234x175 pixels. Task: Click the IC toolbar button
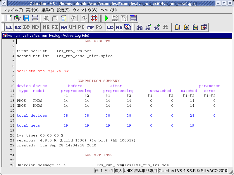26,27
